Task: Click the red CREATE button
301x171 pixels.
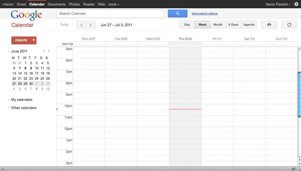Action: tap(21, 40)
